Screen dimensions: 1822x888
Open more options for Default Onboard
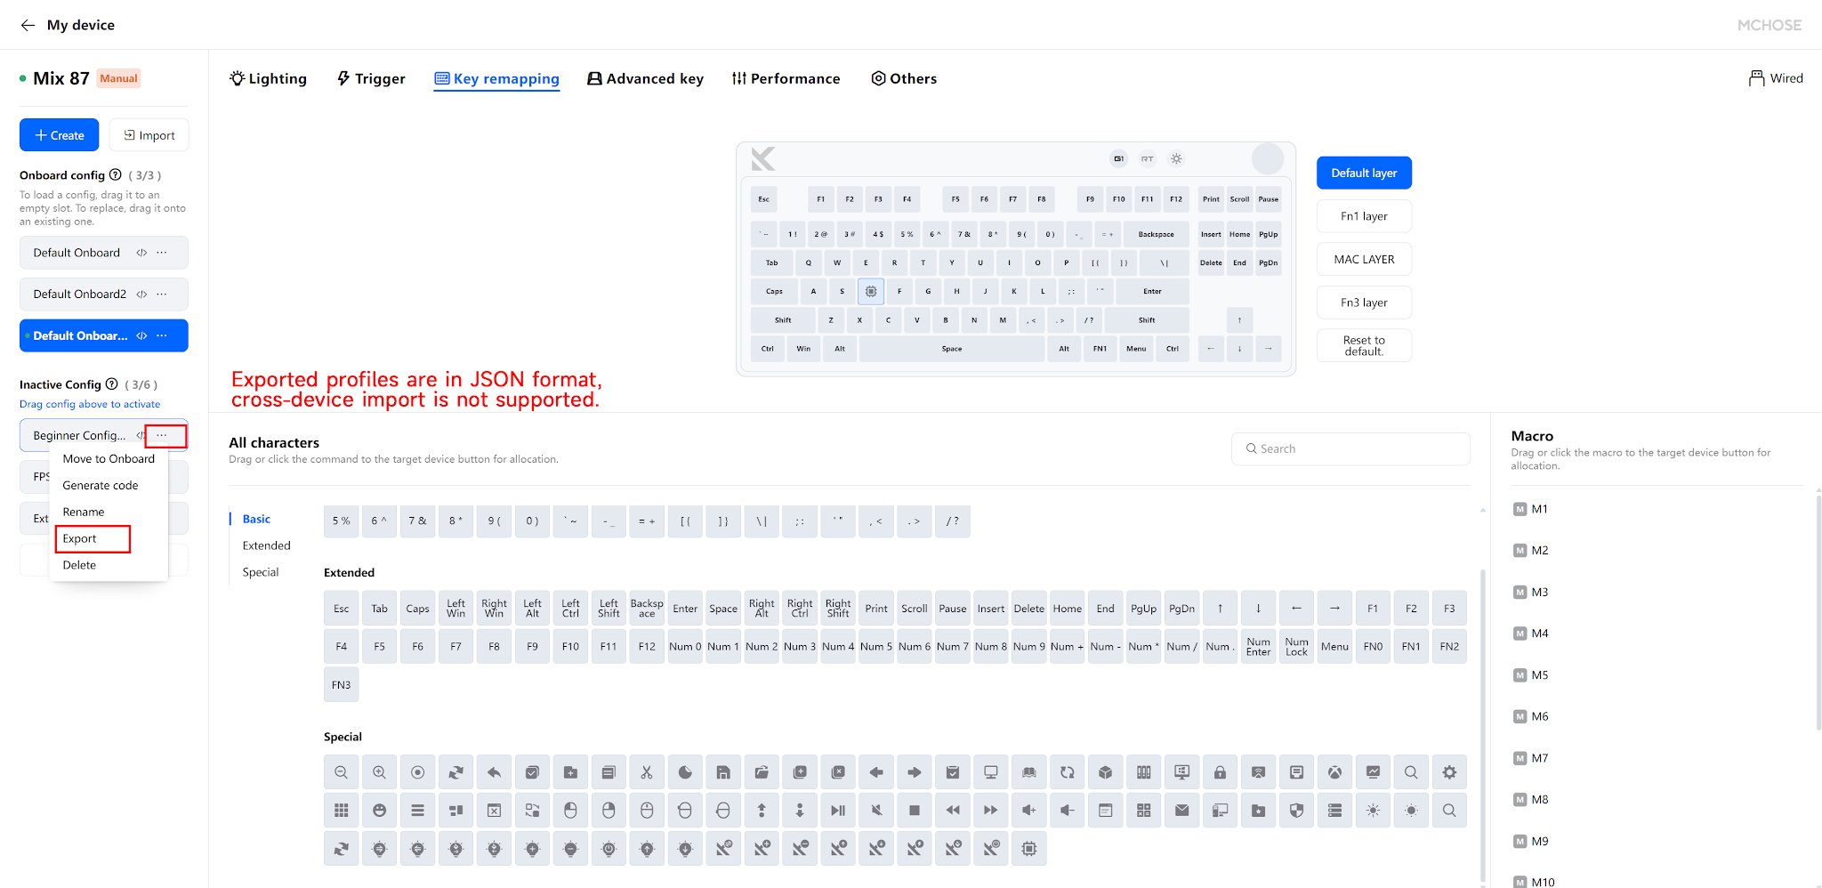(162, 253)
